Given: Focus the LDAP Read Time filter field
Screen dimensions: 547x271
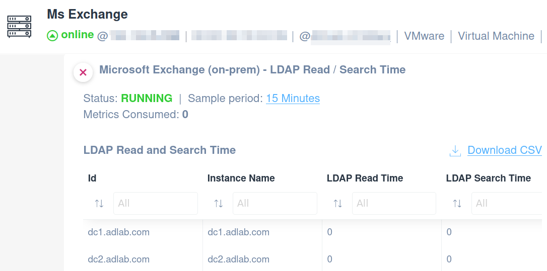Looking at the screenshot, I should click(x=394, y=204).
